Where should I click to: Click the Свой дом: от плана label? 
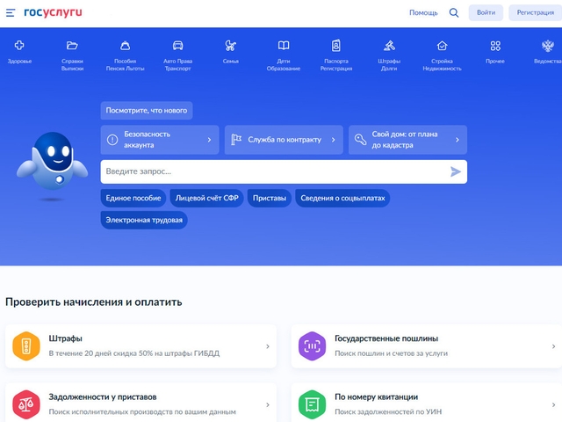405,140
